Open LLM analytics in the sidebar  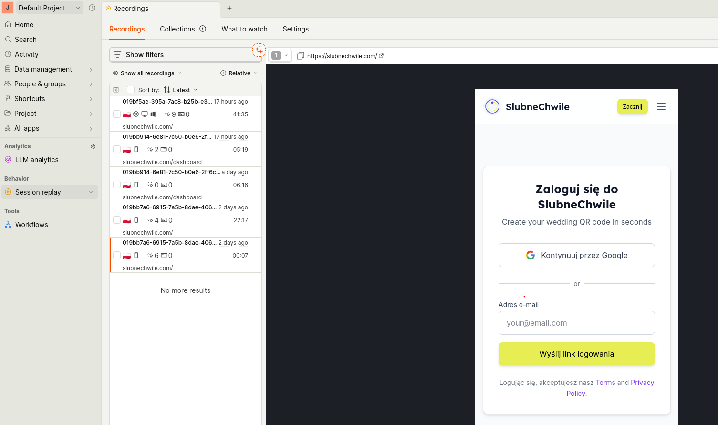37,160
